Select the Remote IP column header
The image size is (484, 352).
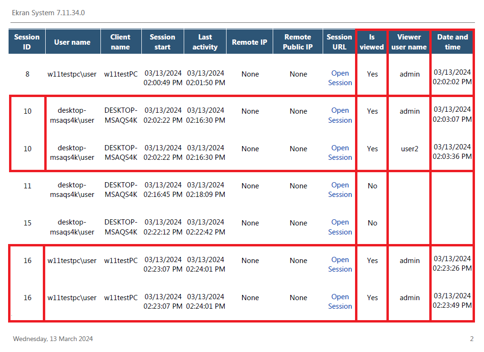click(x=249, y=42)
